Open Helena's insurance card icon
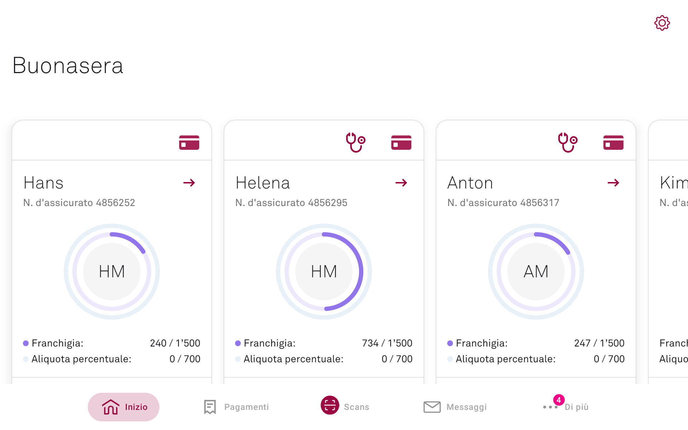 [401, 142]
